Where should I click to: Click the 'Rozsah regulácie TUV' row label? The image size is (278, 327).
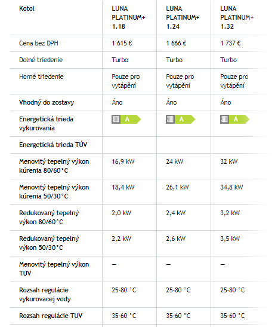click(x=51, y=316)
